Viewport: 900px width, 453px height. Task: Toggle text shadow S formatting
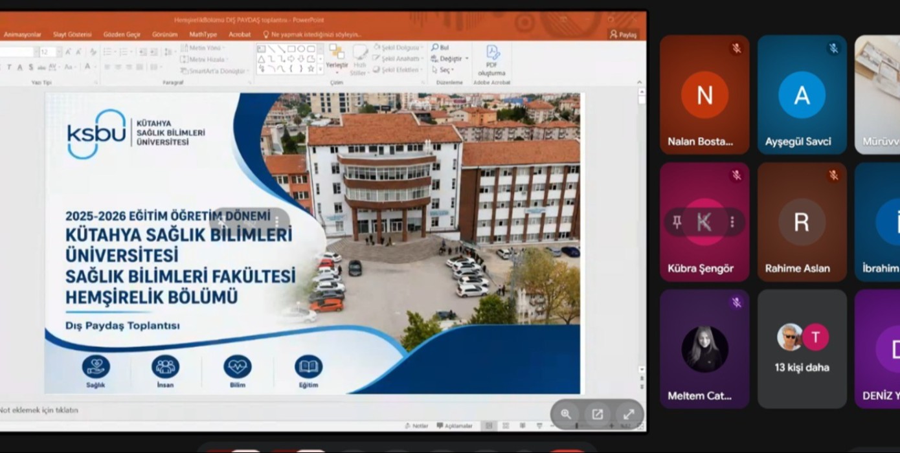click(x=30, y=67)
